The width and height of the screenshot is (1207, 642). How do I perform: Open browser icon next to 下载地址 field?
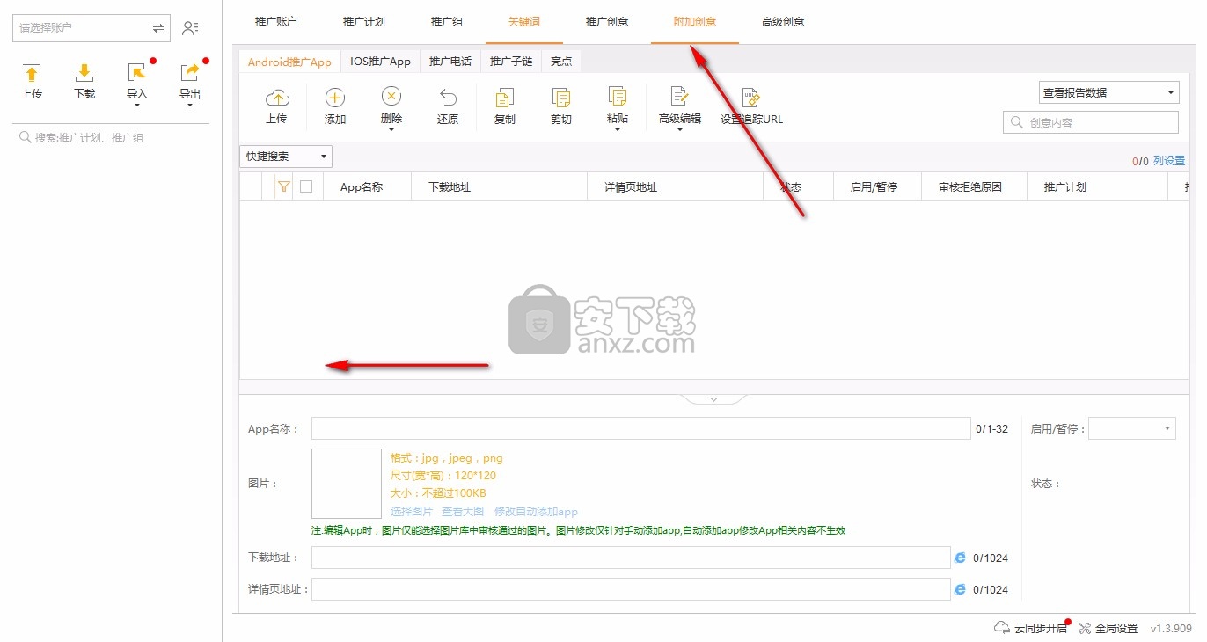(x=960, y=558)
